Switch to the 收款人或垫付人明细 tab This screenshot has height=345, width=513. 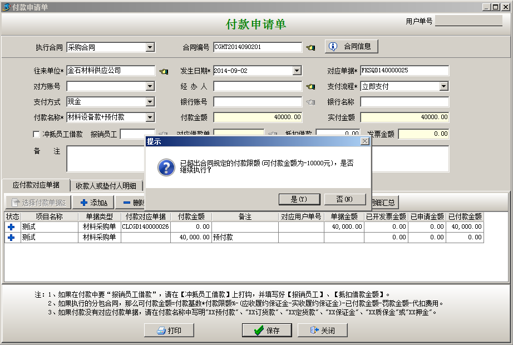tap(106, 186)
